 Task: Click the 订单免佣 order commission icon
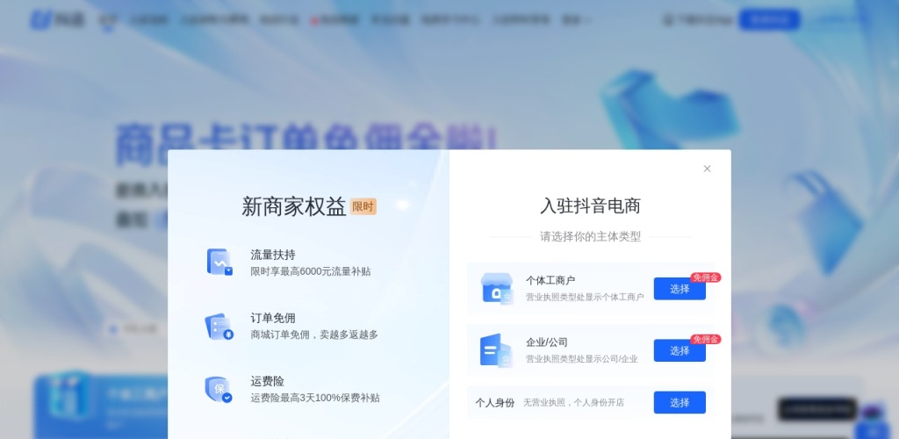pos(219,326)
